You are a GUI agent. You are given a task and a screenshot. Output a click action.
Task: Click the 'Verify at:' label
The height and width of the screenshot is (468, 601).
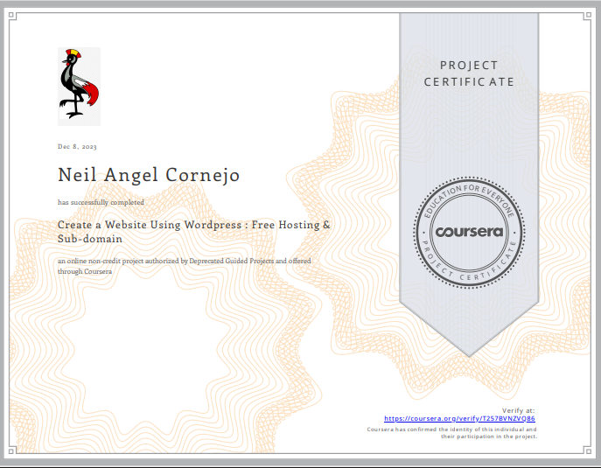tap(518, 410)
